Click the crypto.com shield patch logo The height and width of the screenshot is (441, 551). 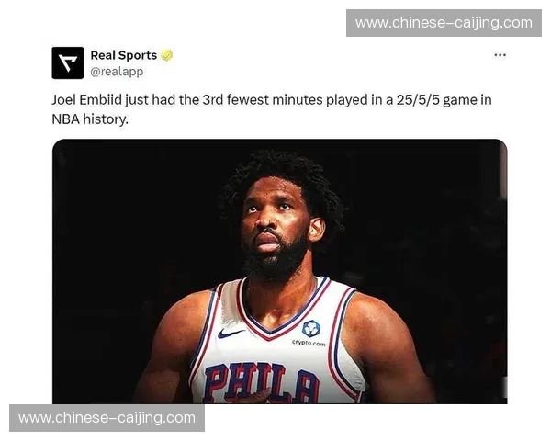click(x=311, y=329)
